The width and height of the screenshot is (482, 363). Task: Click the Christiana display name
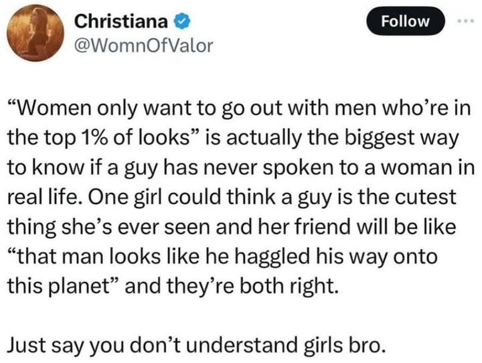[120, 21]
